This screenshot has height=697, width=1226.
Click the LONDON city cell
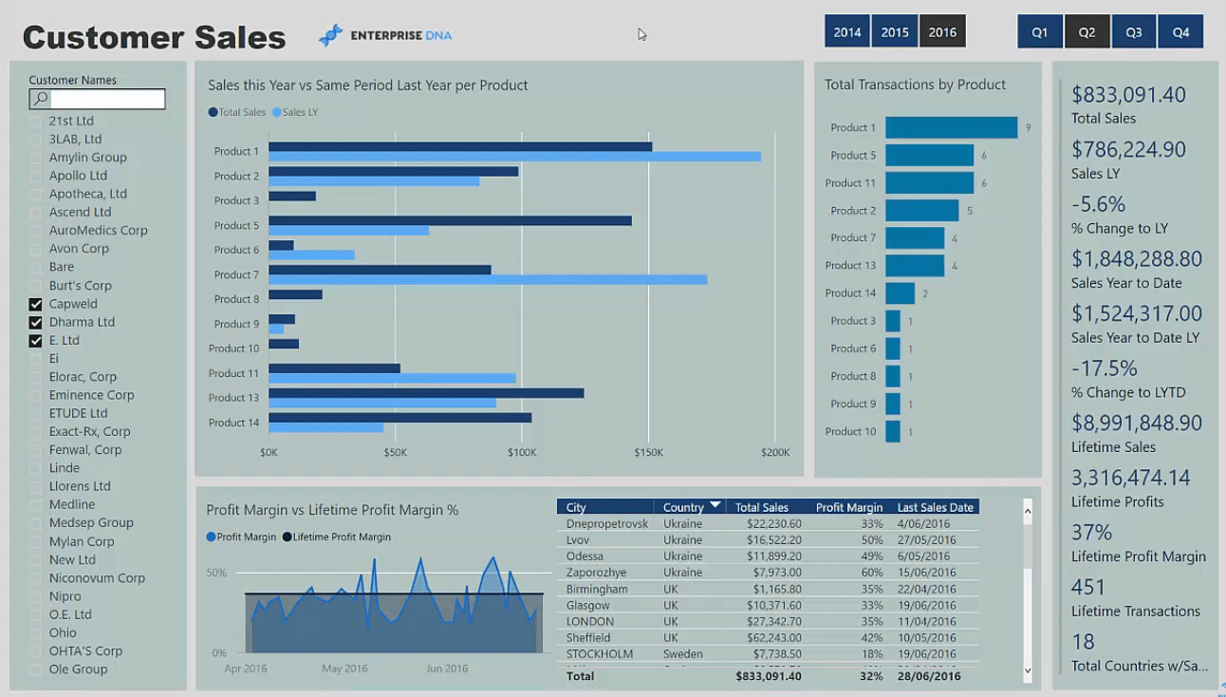(x=590, y=621)
